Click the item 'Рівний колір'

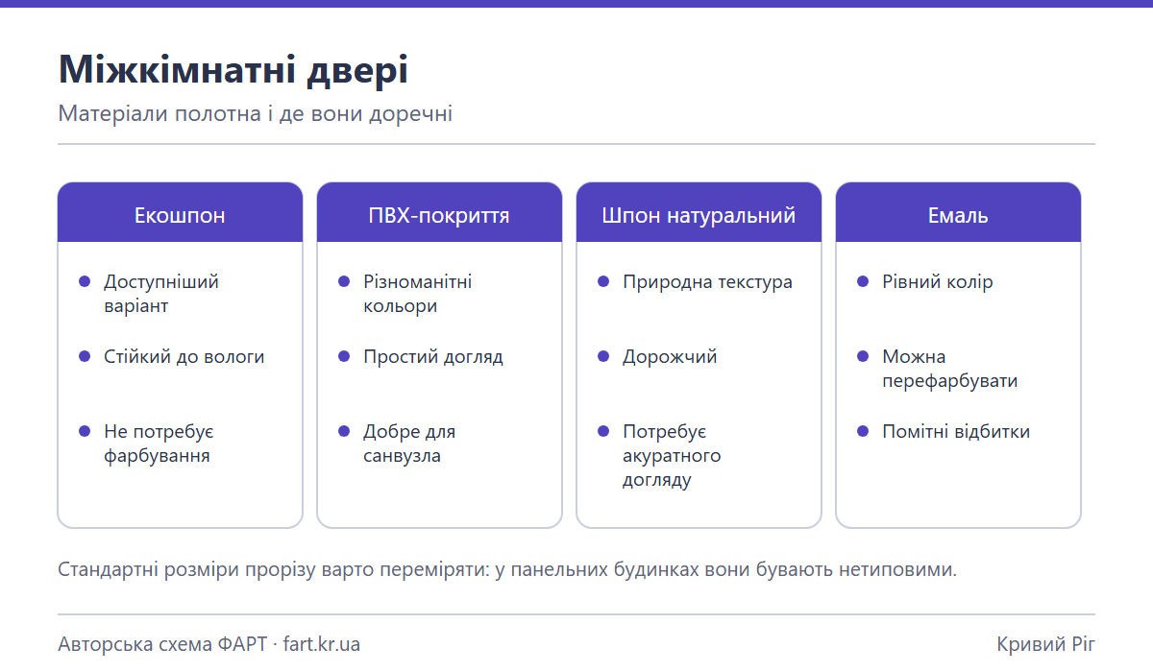[938, 282]
